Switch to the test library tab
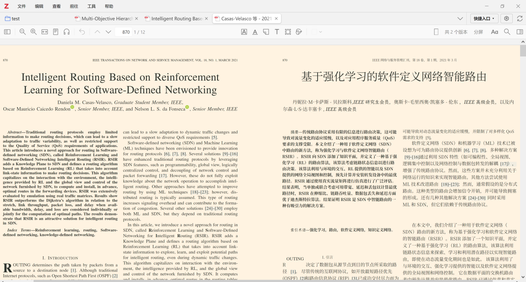Screen dimensions: 526x282 [x=12, y=19]
